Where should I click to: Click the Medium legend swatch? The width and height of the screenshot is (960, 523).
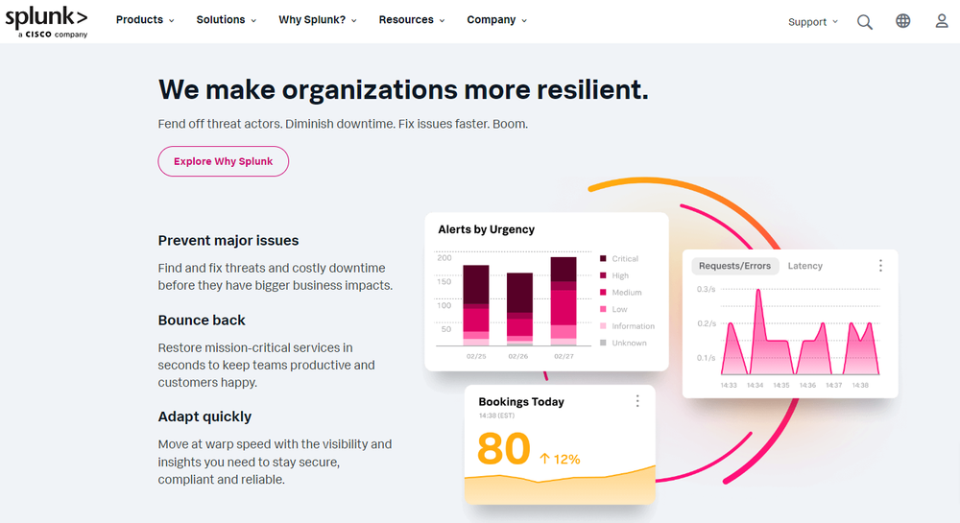point(603,293)
